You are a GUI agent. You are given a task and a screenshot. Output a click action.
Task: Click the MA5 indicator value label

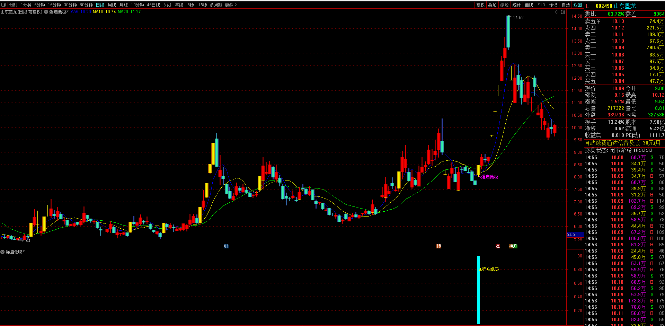(x=81, y=12)
